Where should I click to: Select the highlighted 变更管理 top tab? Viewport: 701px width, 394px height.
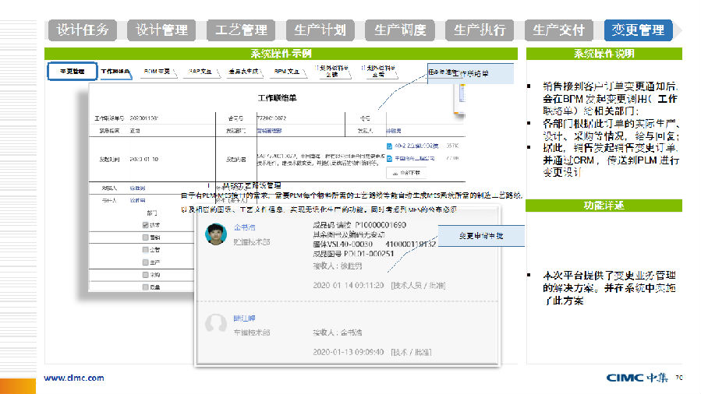(638, 30)
